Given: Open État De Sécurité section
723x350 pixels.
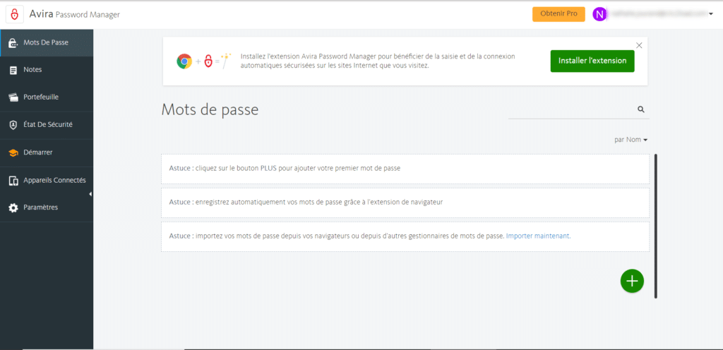Looking at the screenshot, I should click(47, 125).
